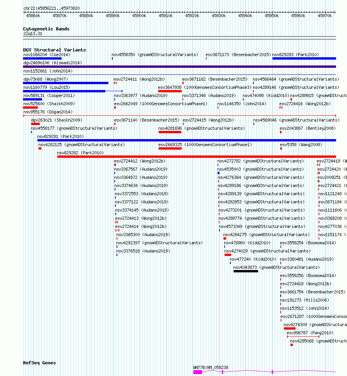Viewport: 347px width, 376px height.
Task: Select the magenta WNT7B exon block
Action: pyautogui.click(x=198, y=372)
